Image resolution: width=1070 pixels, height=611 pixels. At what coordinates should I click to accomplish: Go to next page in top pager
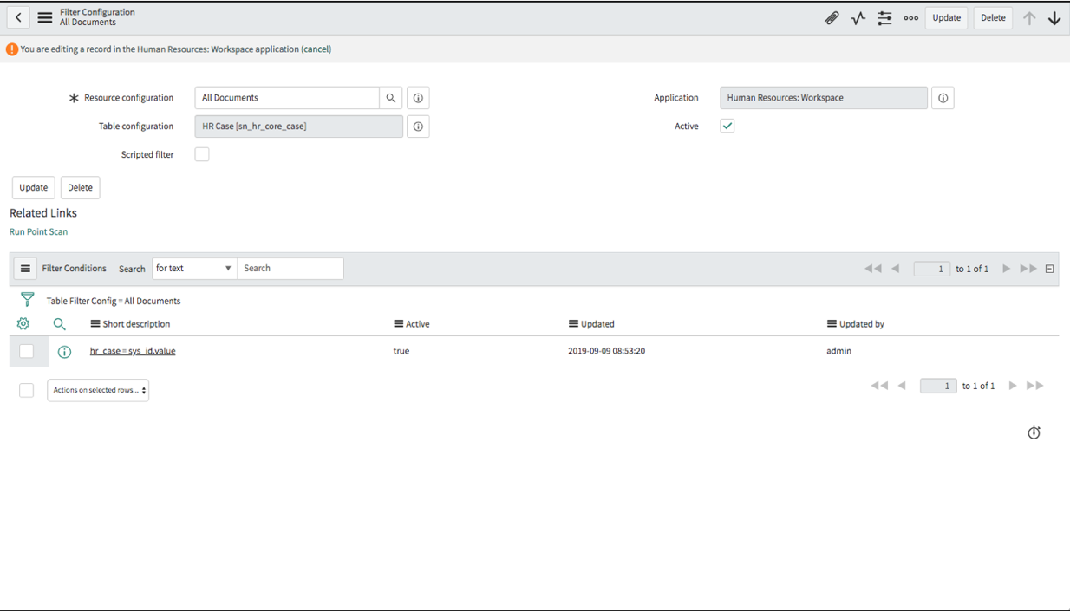[1006, 269]
